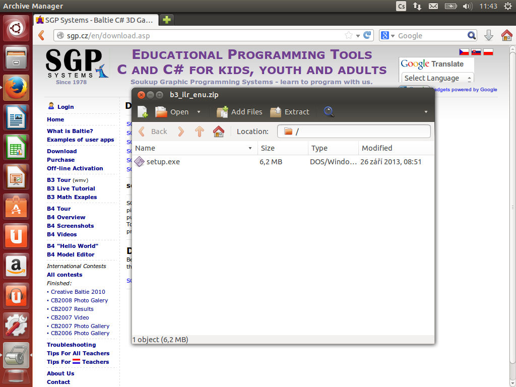
Task: Click the Czech flag language icon
Action: tap(464, 52)
